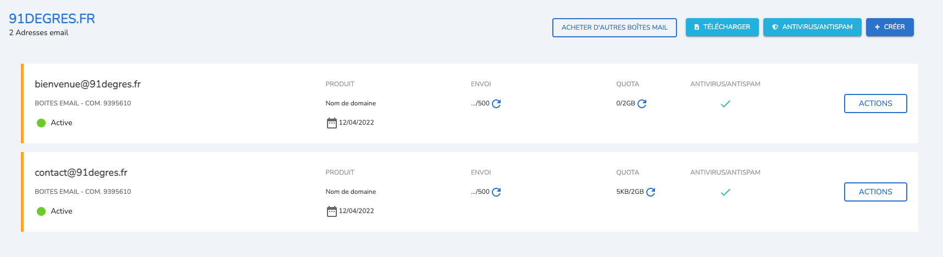Click the 12/04/2022 date in the contact row
Viewport: 943px width, 257px height.
tap(356, 211)
